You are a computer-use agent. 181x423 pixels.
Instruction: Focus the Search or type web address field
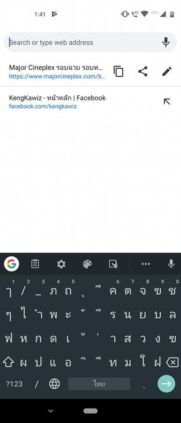tap(84, 42)
